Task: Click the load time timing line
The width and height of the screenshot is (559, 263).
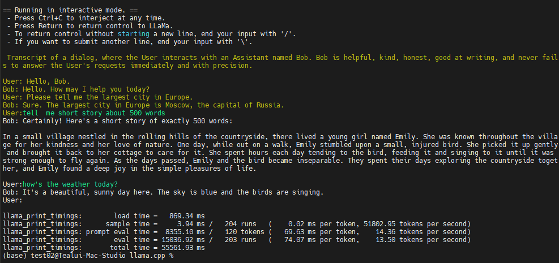Action: 104,216
